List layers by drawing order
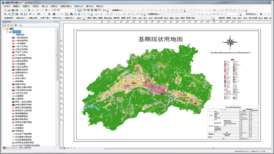The width and height of the screenshot is (274, 154). (x=4, y=25)
